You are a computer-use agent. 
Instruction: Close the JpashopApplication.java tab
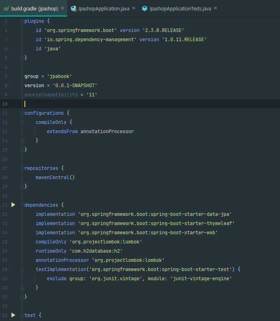tap(134, 8)
